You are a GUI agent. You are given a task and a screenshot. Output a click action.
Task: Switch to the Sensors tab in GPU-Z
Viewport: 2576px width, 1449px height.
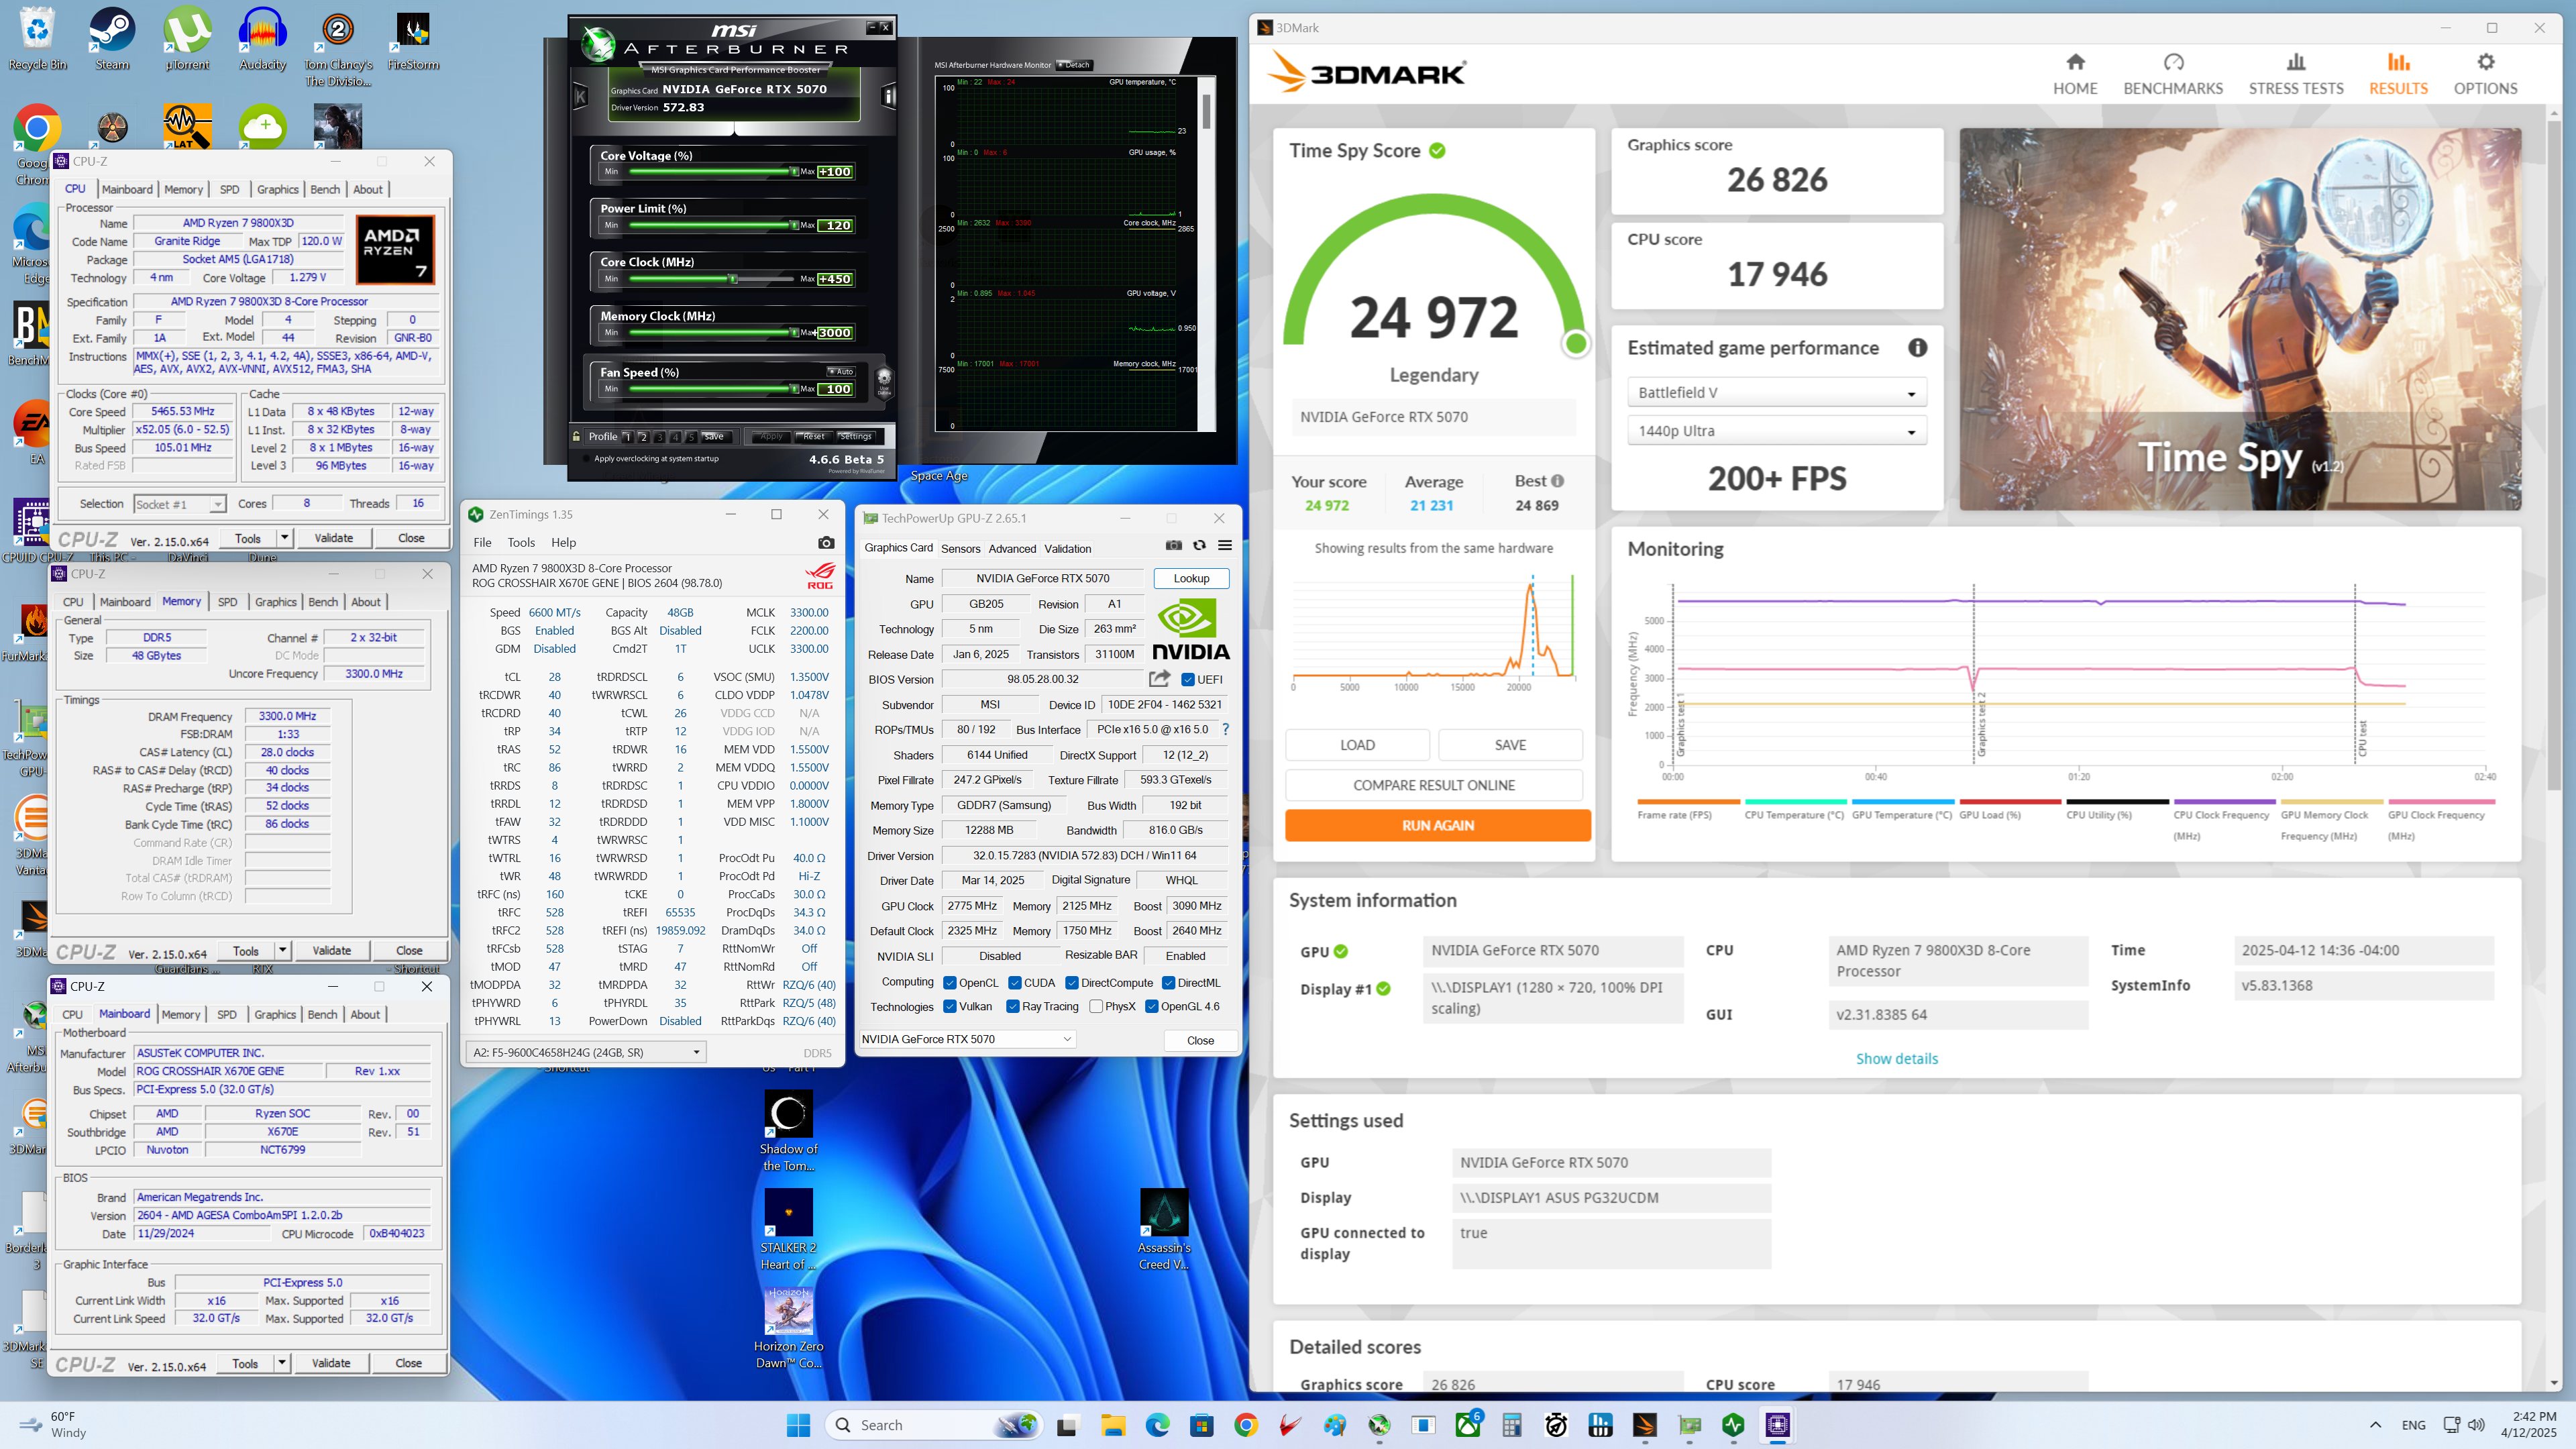tap(960, 548)
